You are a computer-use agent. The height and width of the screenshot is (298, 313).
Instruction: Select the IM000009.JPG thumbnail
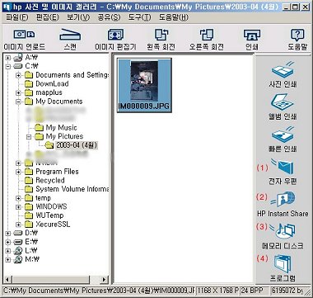coord(144,85)
